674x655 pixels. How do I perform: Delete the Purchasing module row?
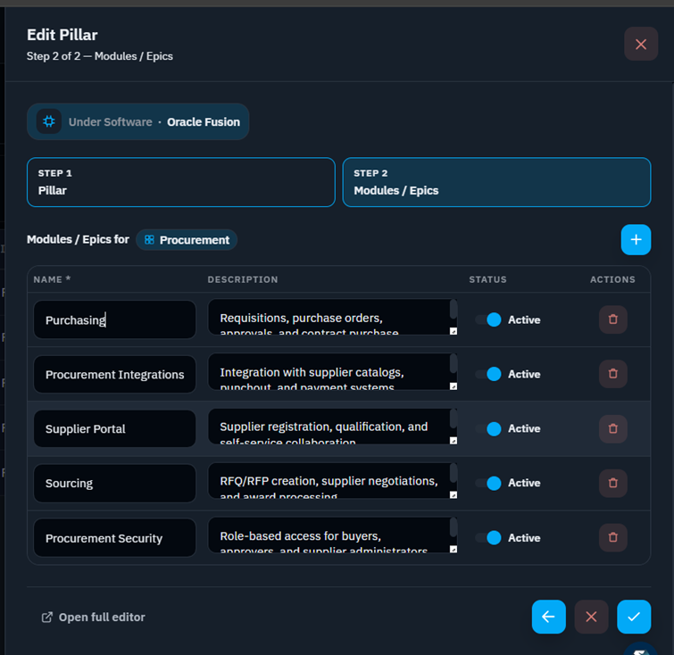[613, 319]
